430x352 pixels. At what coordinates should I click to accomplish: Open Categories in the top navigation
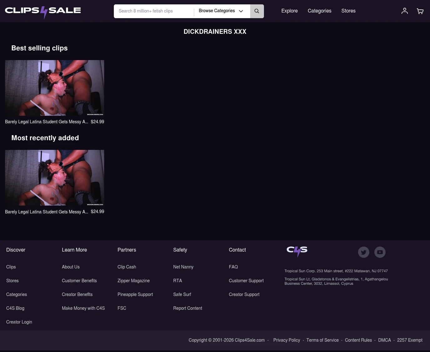[x=320, y=11]
